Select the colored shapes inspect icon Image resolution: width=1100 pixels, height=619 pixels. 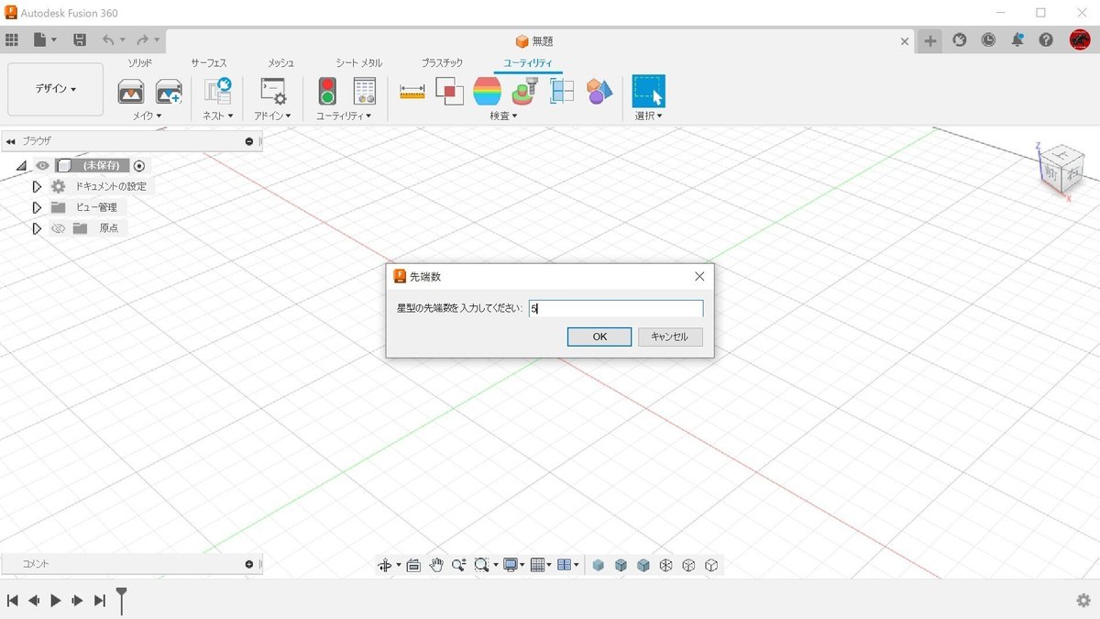[x=599, y=92]
